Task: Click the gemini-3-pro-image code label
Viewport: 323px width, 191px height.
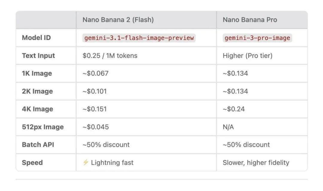Action: coord(257,38)
